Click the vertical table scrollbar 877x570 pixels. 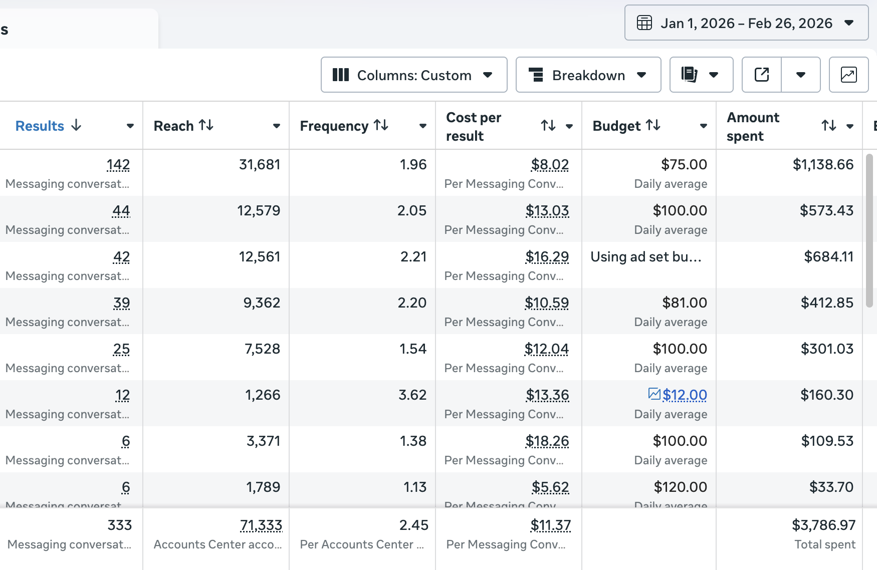869,230
